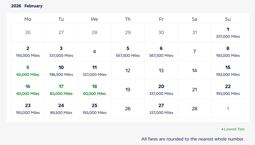255x145 pixels.
Task: Choose February 16 lowest fare date
Action: tap(28, 90)
